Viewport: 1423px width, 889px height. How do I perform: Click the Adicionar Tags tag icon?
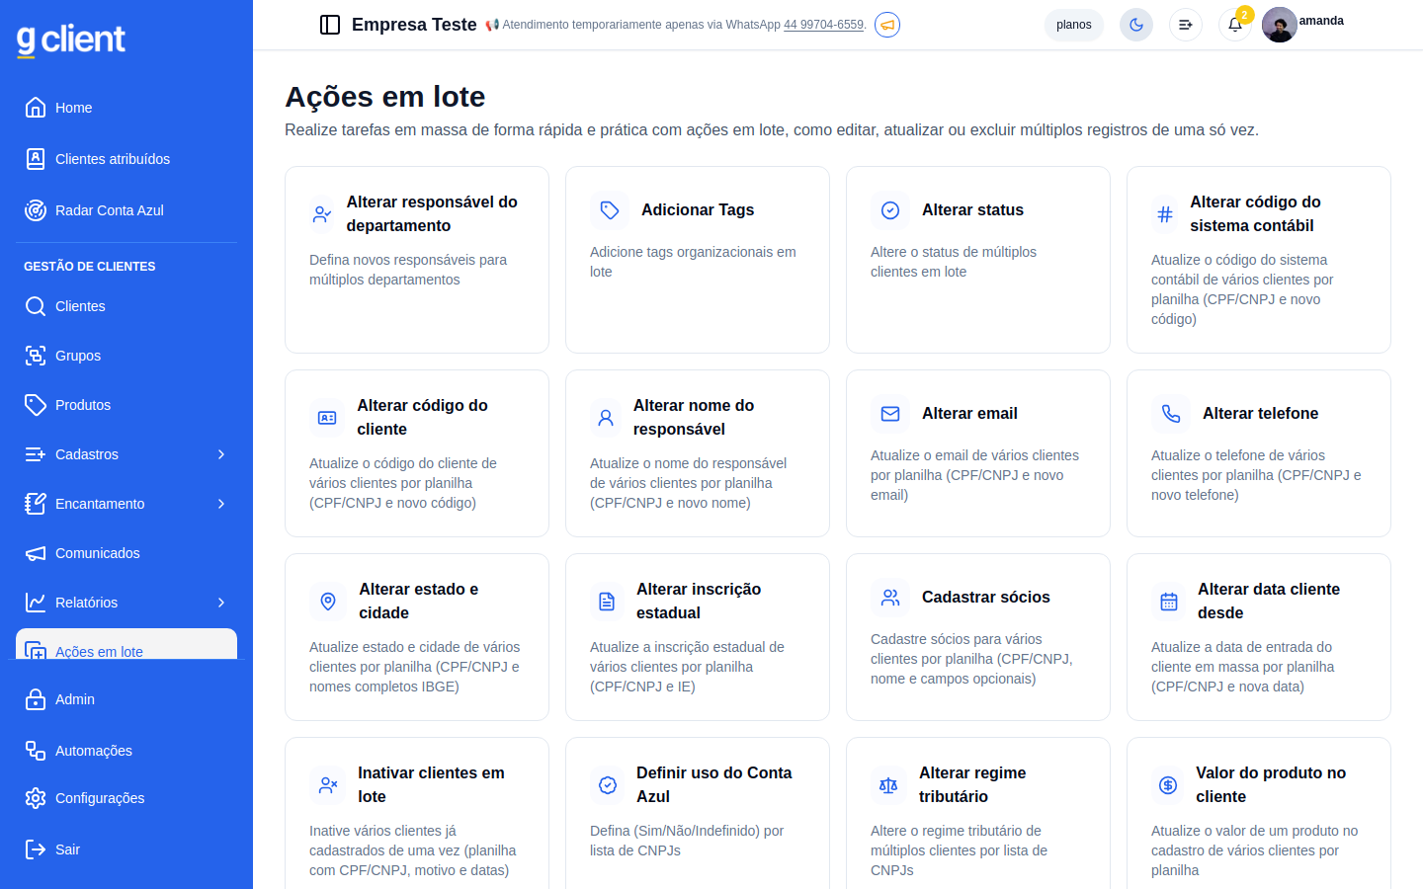point(610,210)
